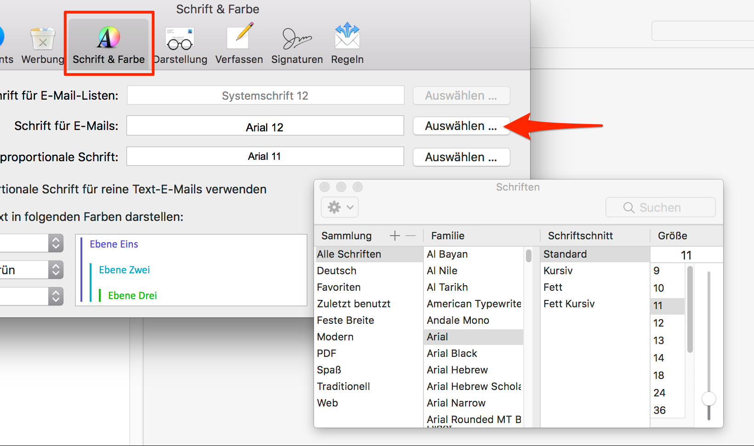
Task: Click Auswählen for the proportionale Schrift
Action: 461,157
